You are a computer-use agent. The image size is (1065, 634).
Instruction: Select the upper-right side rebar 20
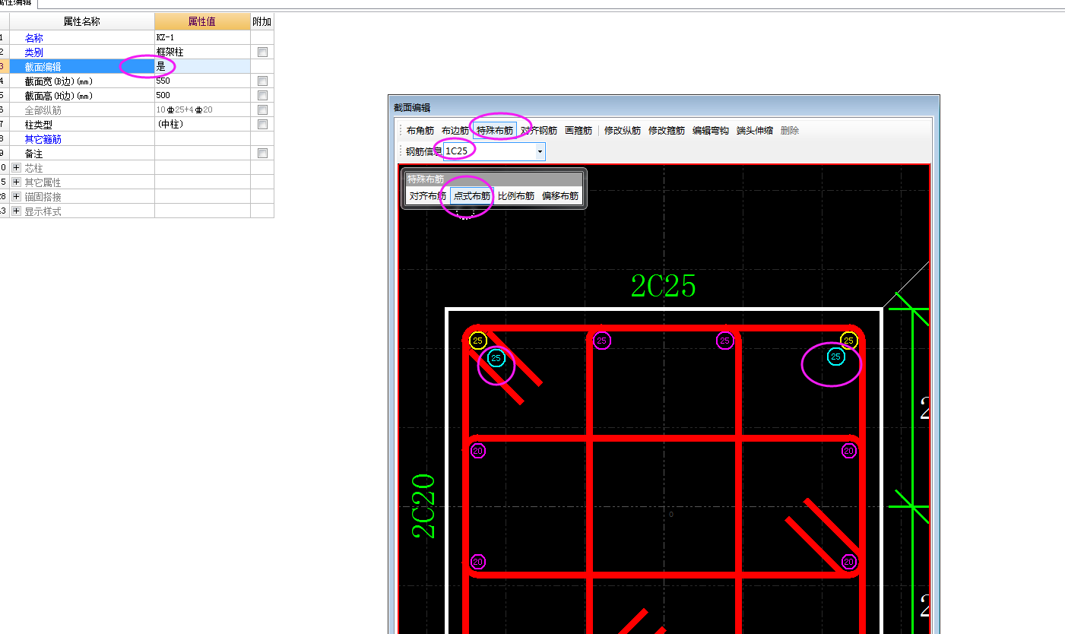pos(849,452)
